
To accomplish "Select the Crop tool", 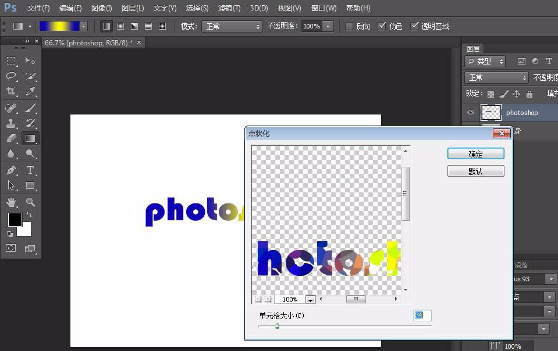I will pyautogui.click(x=11, y=91).
